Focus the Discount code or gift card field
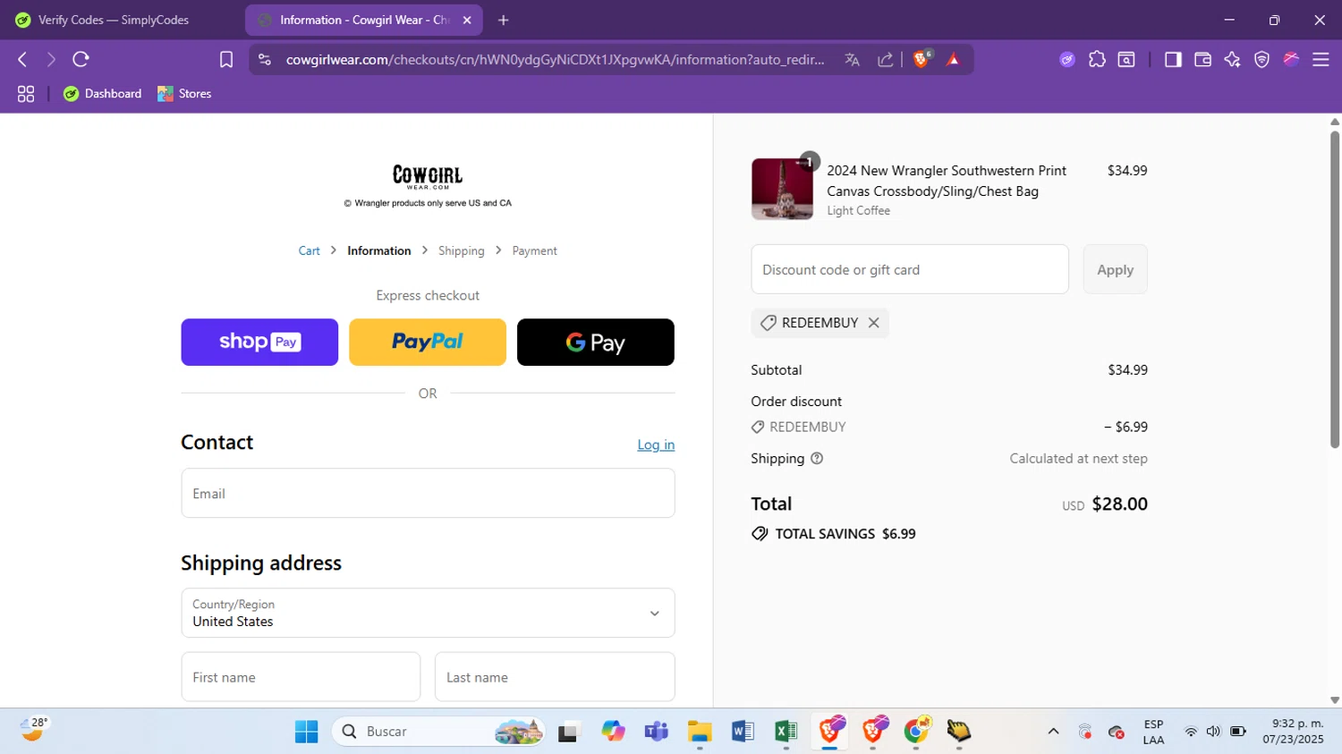This screenshot has height=754, width=1342. pyautogui.click(x=910, y=269)
